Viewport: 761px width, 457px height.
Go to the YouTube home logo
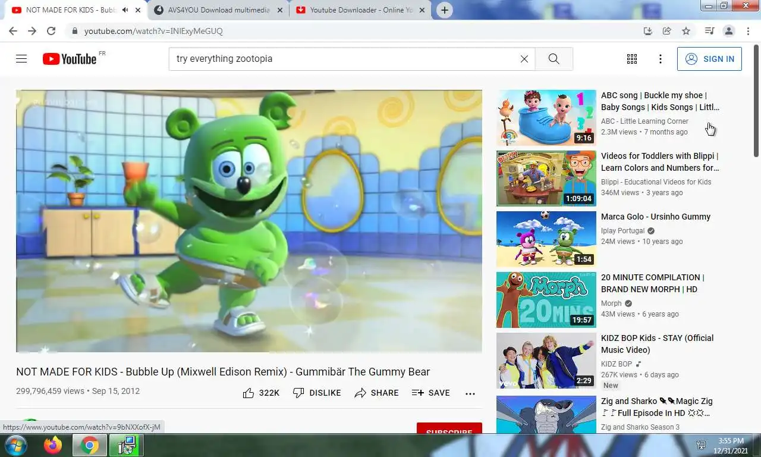click(x=70, y=59)
